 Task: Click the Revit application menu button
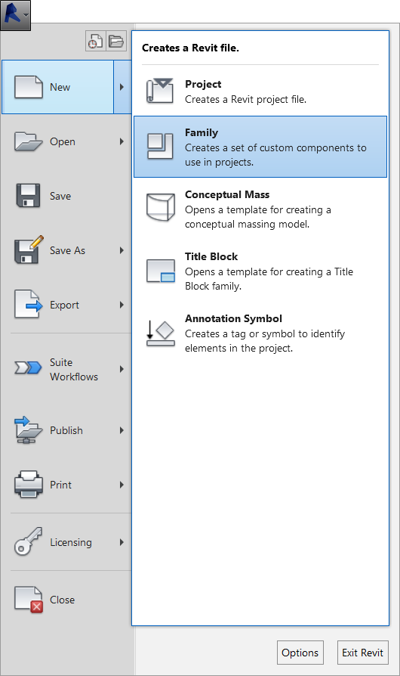coord(16,15)
